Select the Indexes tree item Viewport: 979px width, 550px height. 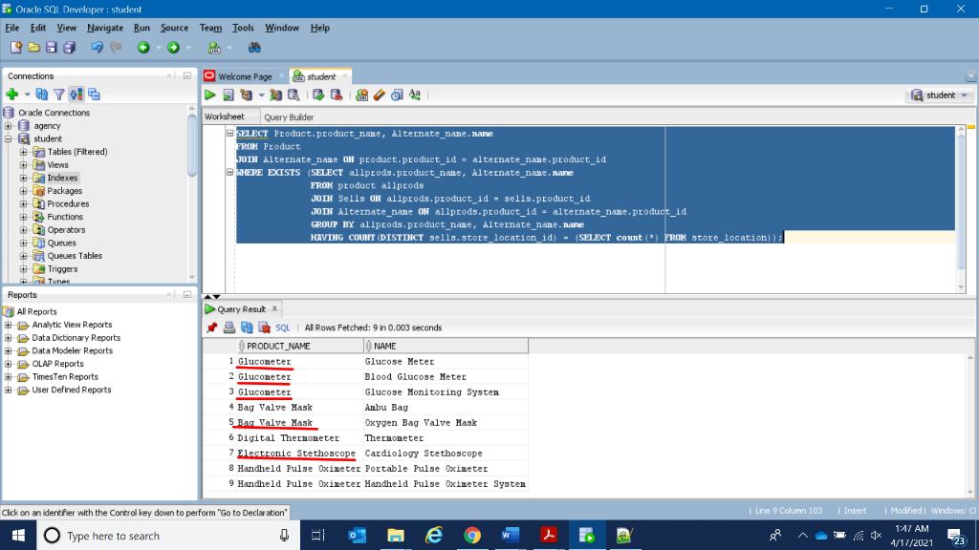point(62,178)
